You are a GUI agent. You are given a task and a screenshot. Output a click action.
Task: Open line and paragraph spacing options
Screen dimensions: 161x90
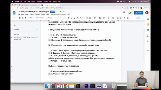point(100,18)
